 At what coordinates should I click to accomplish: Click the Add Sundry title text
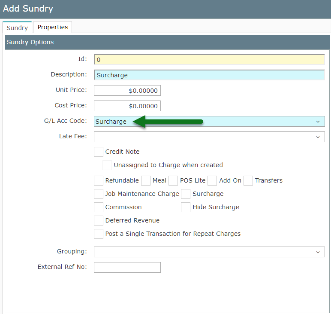click(28, 9)
